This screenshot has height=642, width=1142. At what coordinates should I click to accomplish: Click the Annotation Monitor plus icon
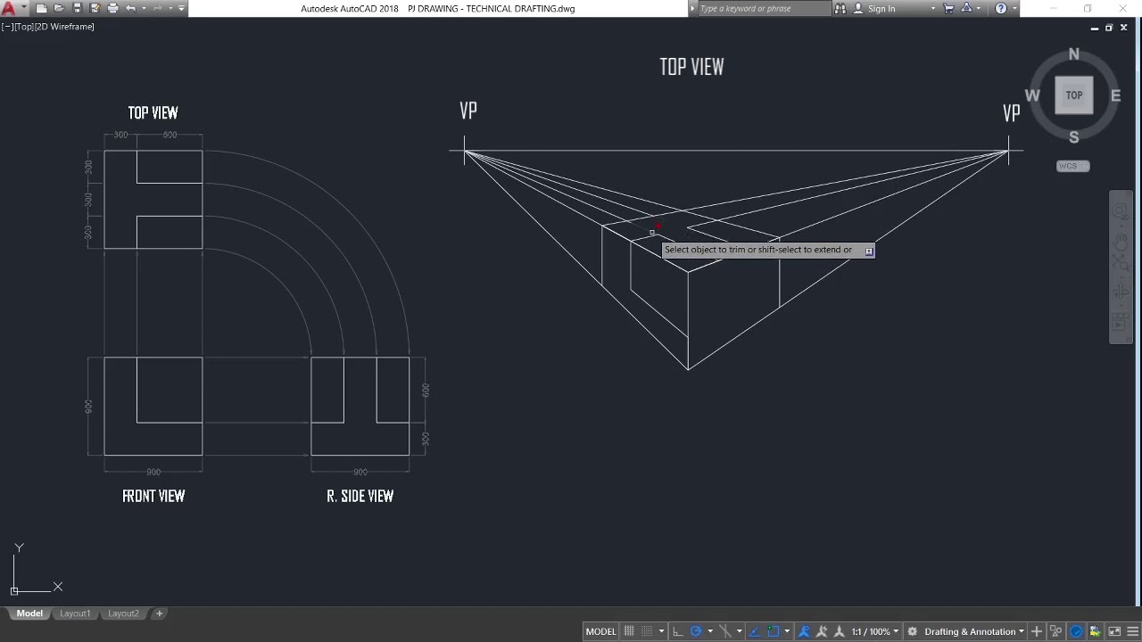tap(1037, 631)
